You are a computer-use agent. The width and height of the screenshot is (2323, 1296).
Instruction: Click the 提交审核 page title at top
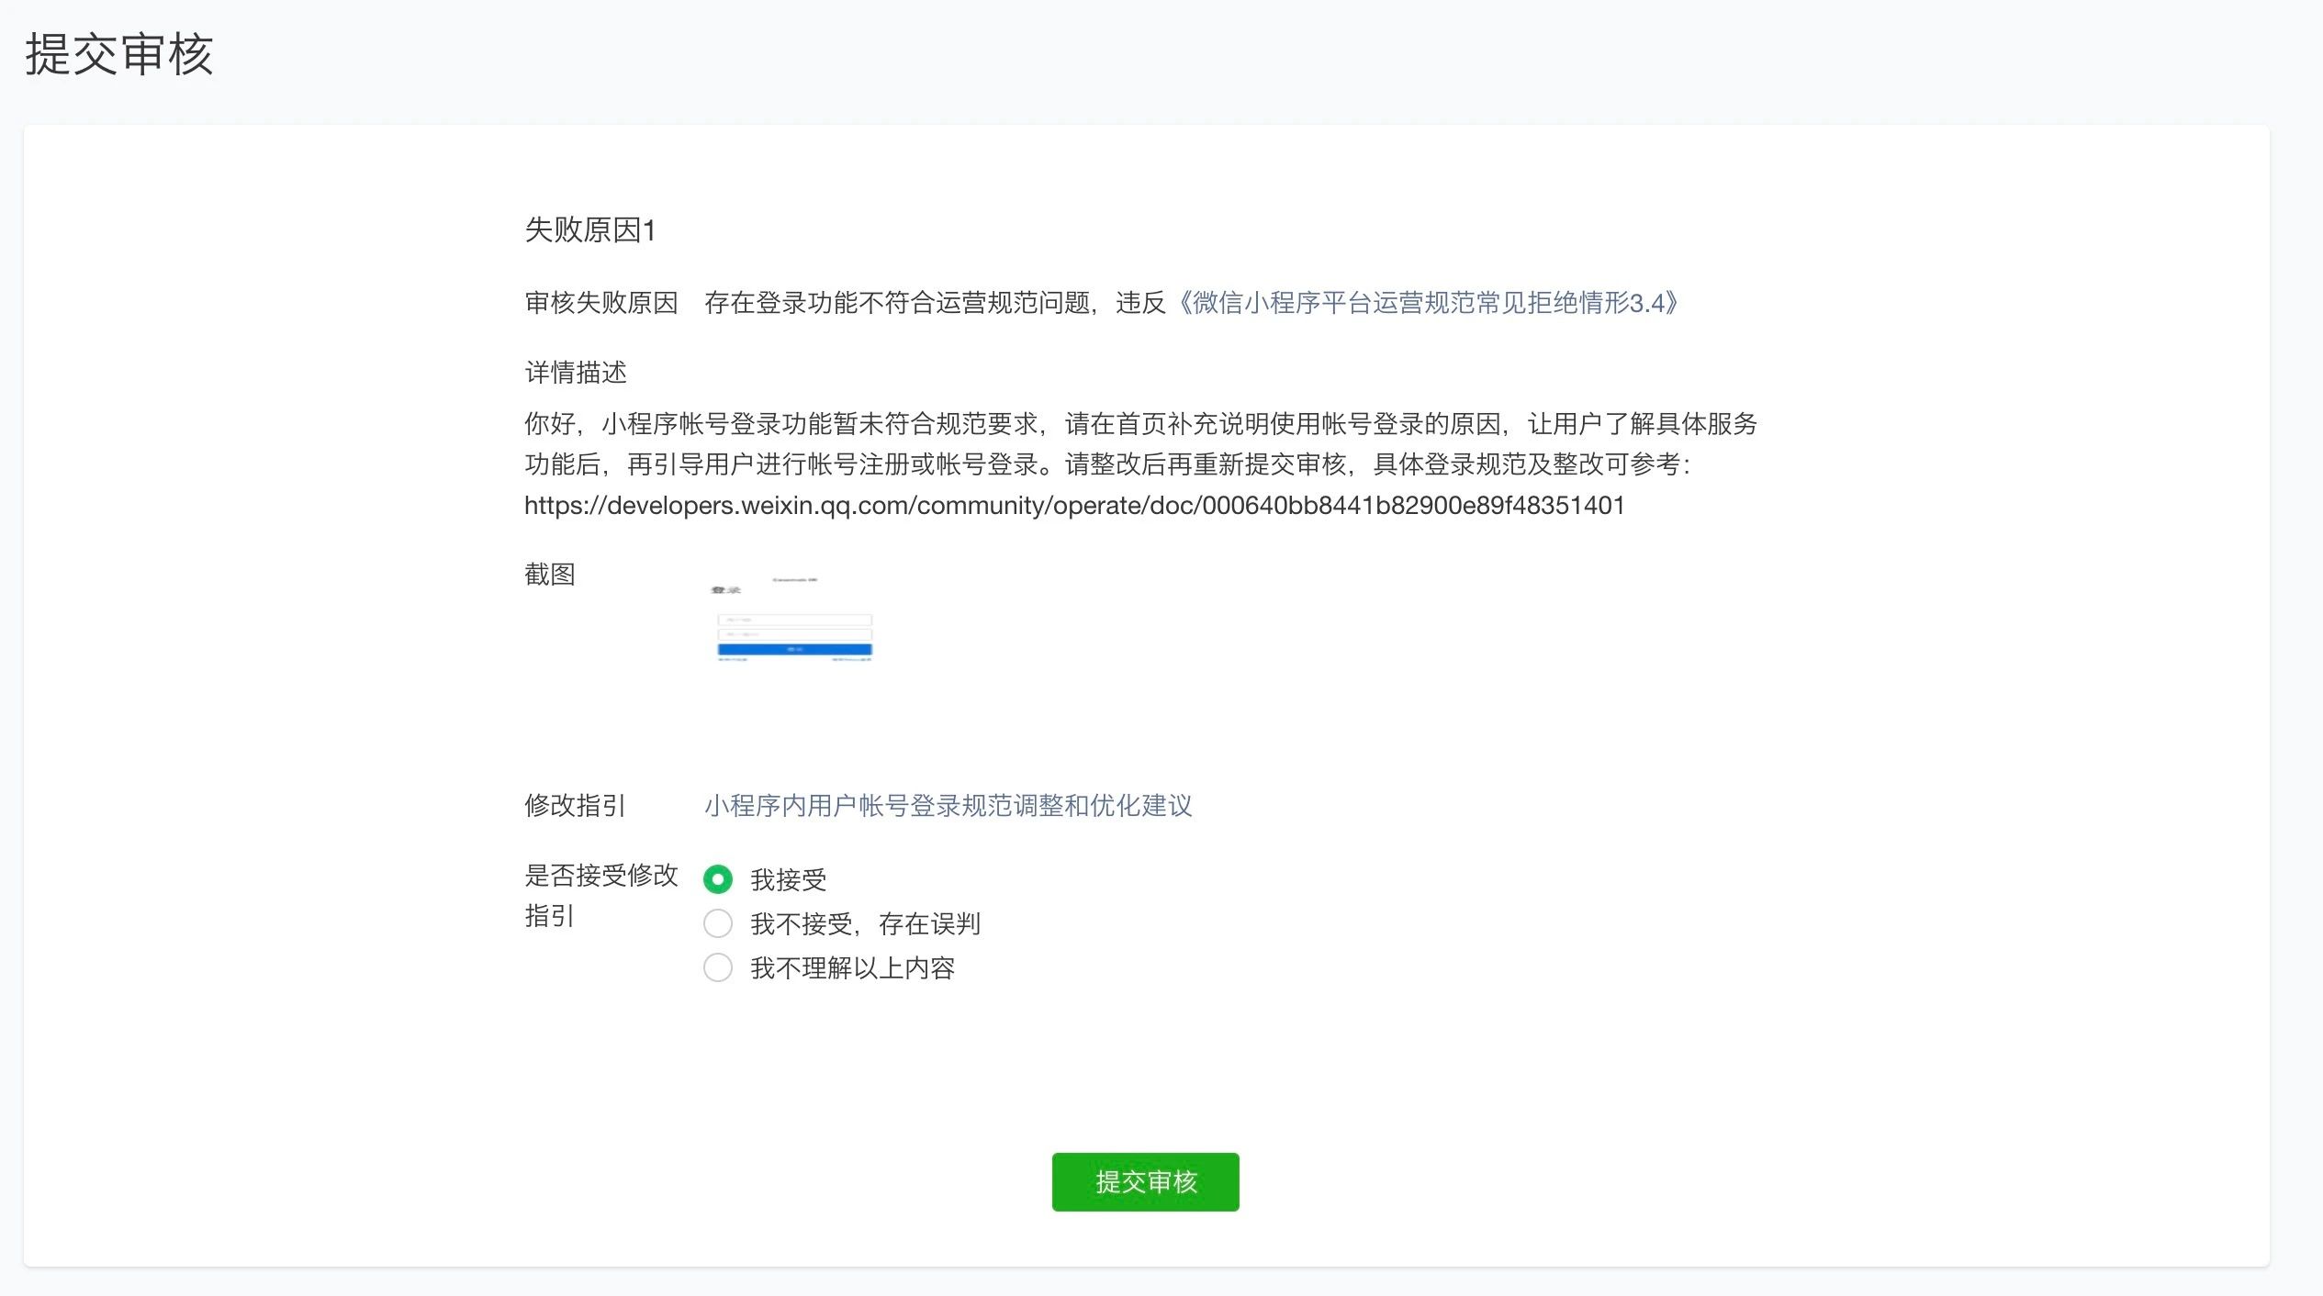coord(121,57)
